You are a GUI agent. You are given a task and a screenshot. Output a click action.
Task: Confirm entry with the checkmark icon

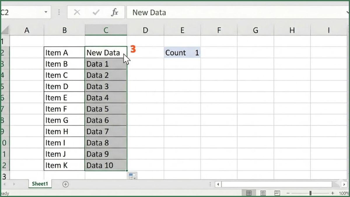pyautogui.click(x=96, y=12)
